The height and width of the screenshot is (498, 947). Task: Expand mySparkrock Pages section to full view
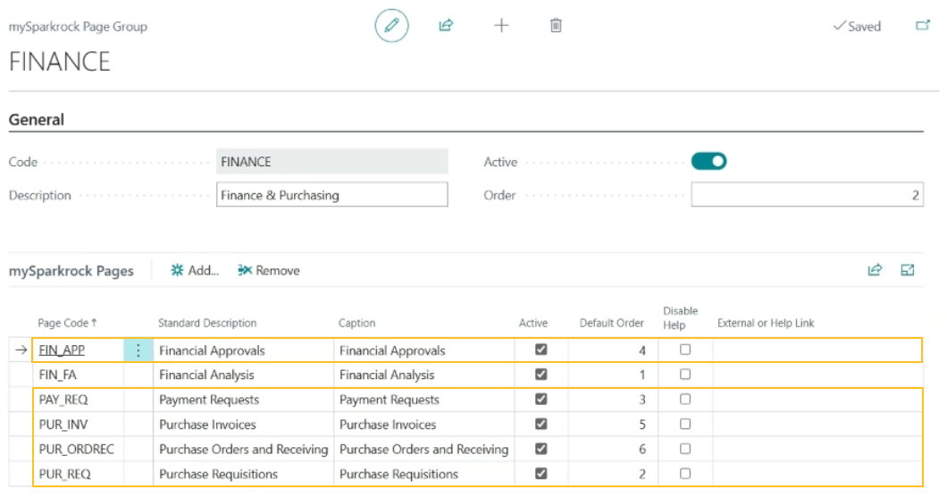pos(908,270)
